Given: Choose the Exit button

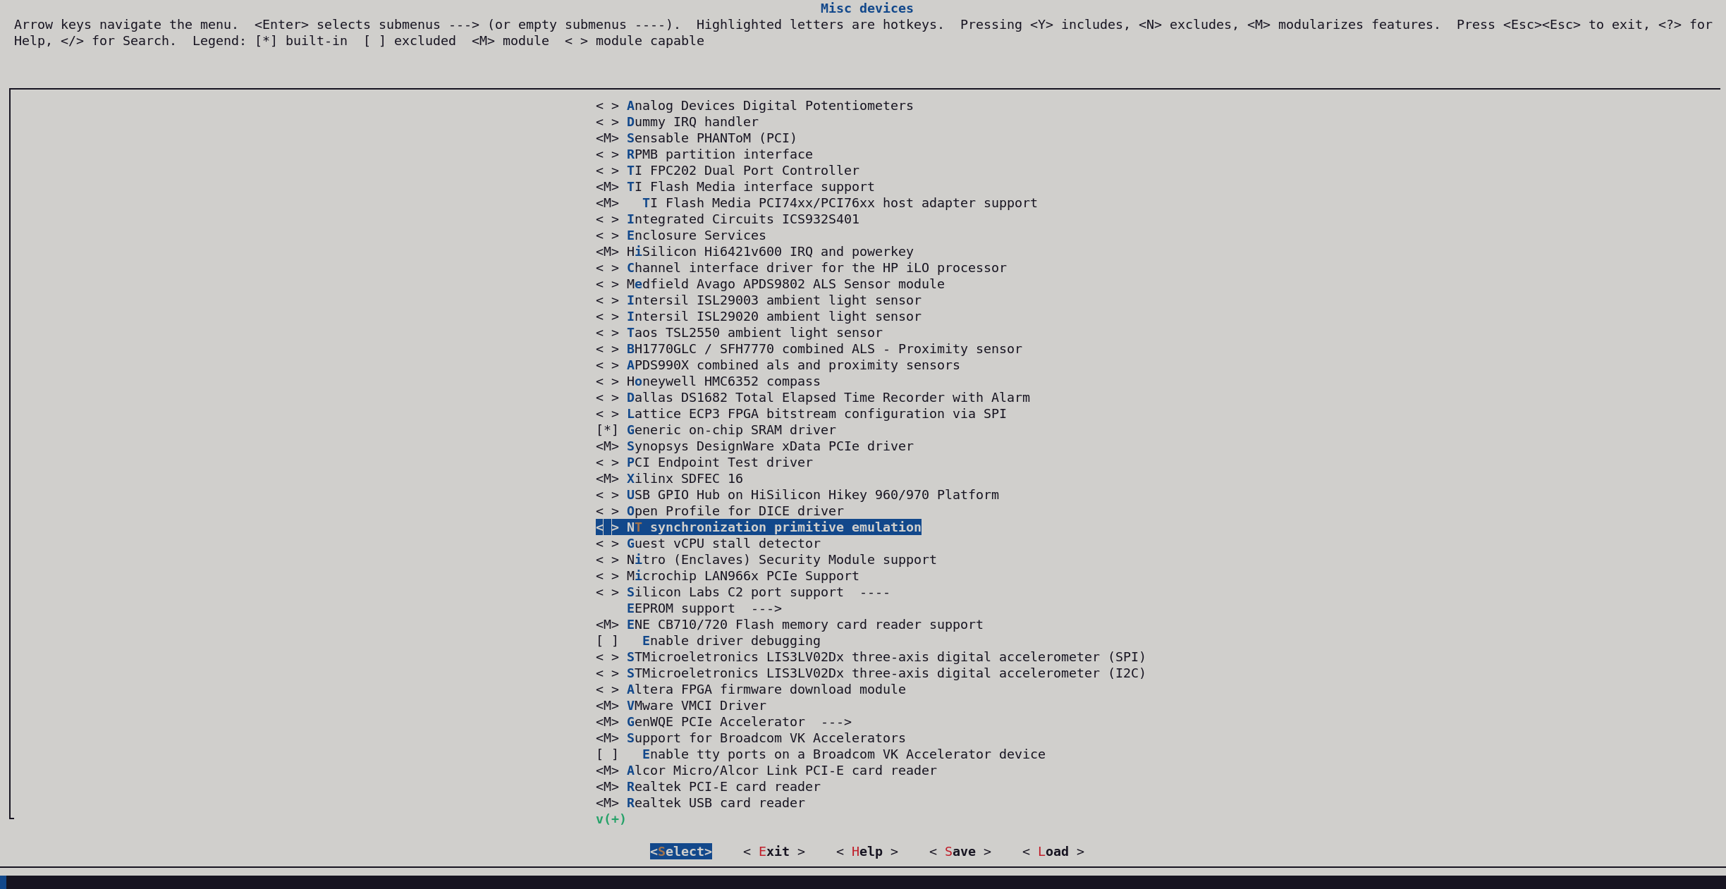Looking at the screenshot, I should (x=773, y=852).
